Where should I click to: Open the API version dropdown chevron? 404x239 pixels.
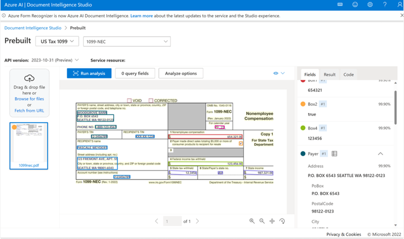tap(77, 60)
